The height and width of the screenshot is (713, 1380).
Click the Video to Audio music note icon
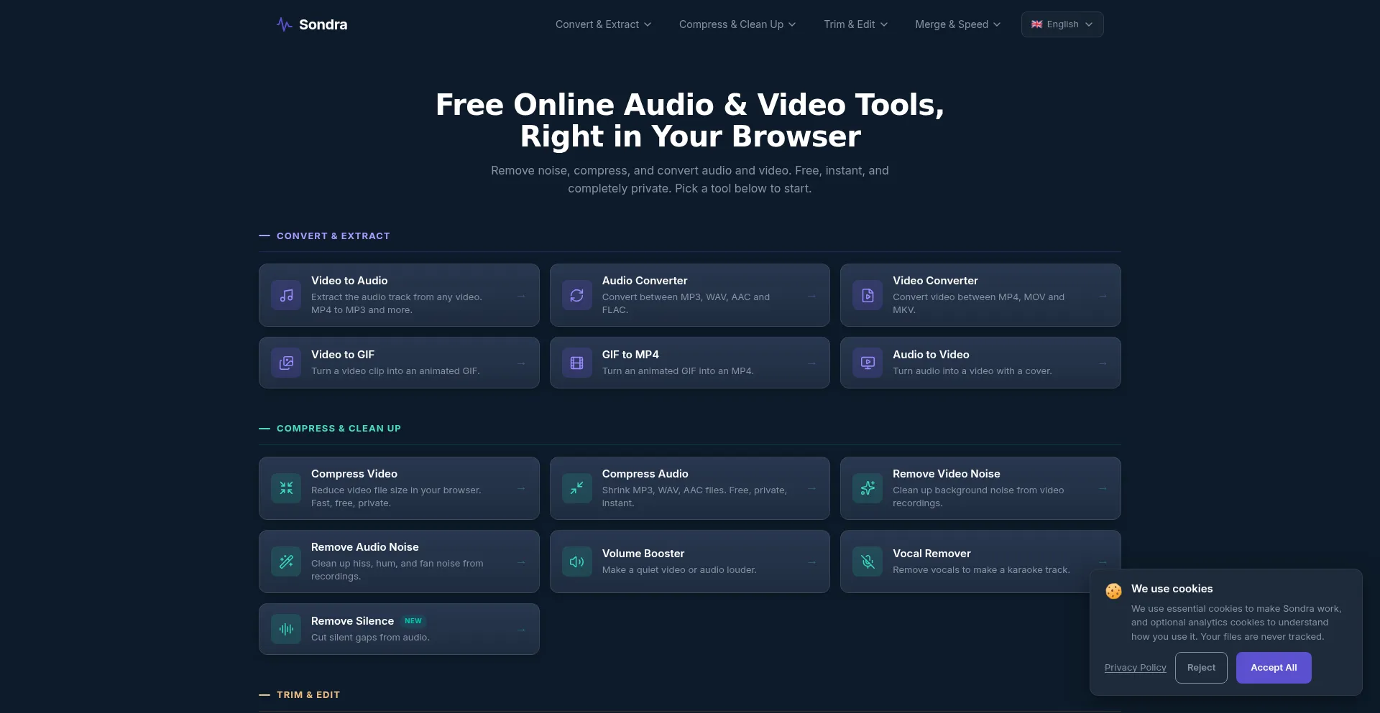[x=286, y=295]
